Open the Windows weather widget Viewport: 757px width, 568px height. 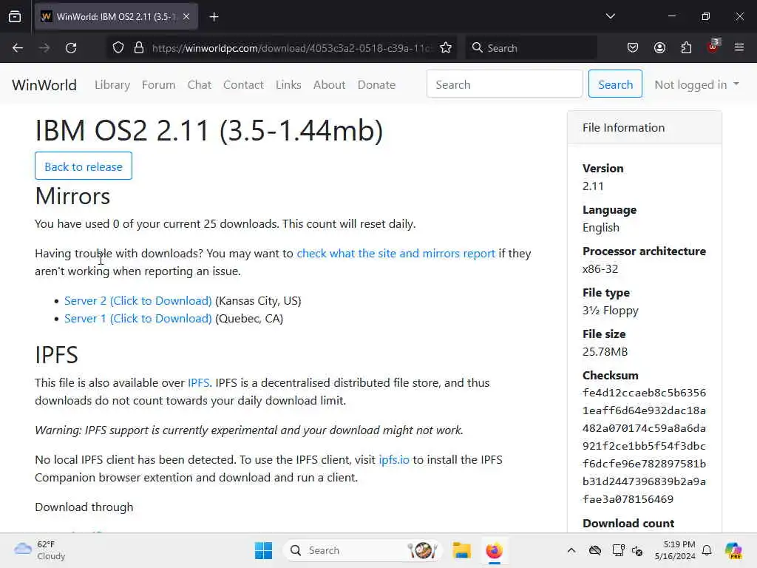pyautogui.click(x=40, y=550)
